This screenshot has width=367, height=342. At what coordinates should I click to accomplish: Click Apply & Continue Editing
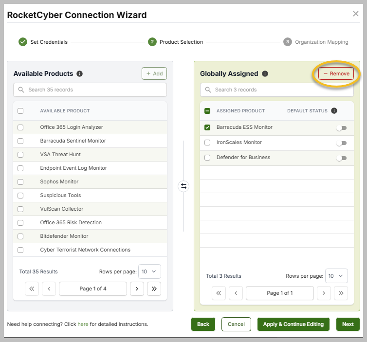click(294, 324)
